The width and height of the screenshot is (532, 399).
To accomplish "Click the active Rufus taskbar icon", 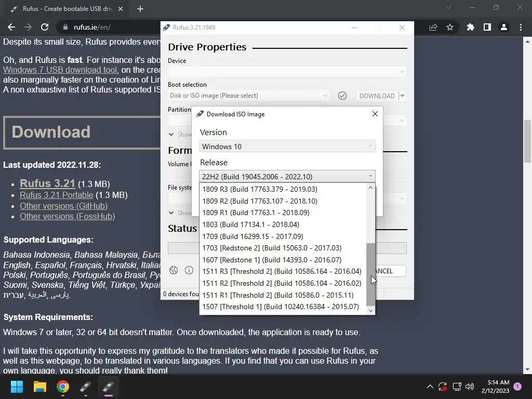I will click(108, 387).
